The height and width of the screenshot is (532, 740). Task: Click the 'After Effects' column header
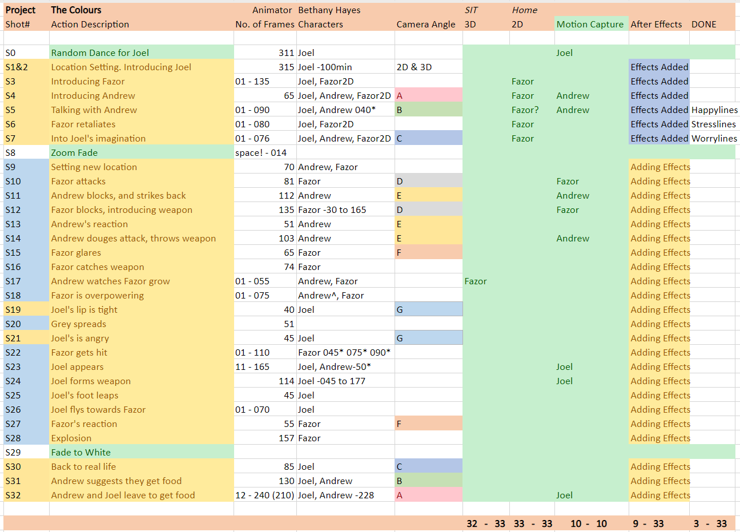[x=659, y=24]
